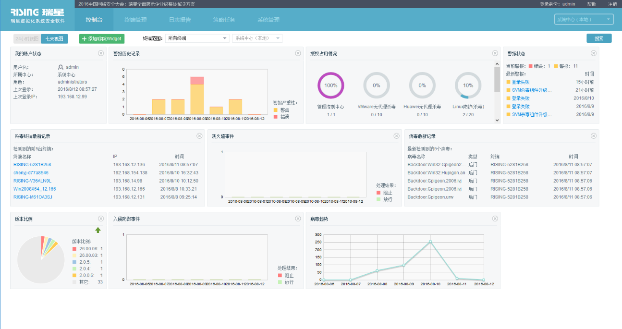
Task: Click the 26.00.06 version legend swatch
Action: (74, 249)
